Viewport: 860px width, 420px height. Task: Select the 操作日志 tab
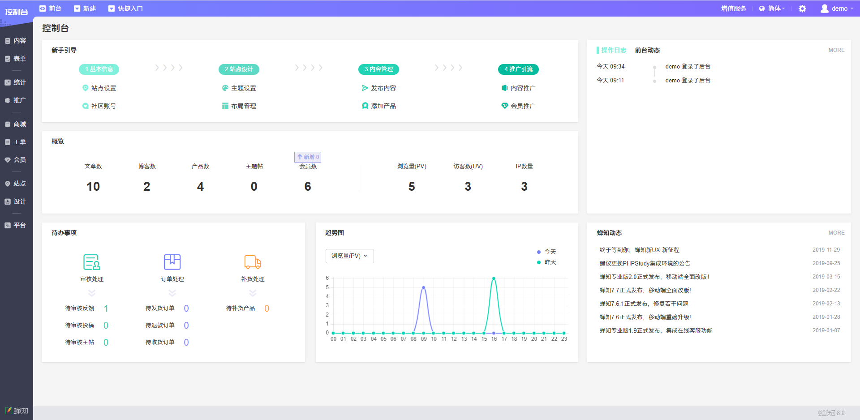[x=614, y=50]
